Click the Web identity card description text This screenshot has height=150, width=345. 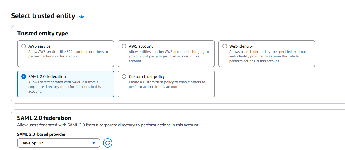pos(267,56)
